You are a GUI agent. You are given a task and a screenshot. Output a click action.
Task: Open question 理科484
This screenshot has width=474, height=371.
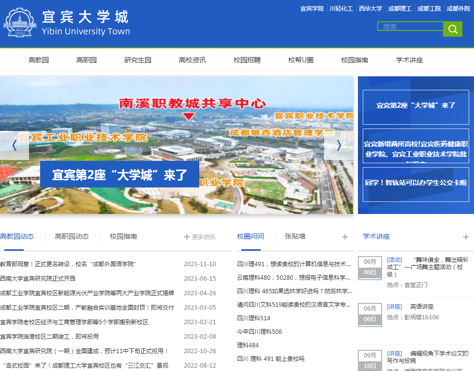[x=248, y=345]
